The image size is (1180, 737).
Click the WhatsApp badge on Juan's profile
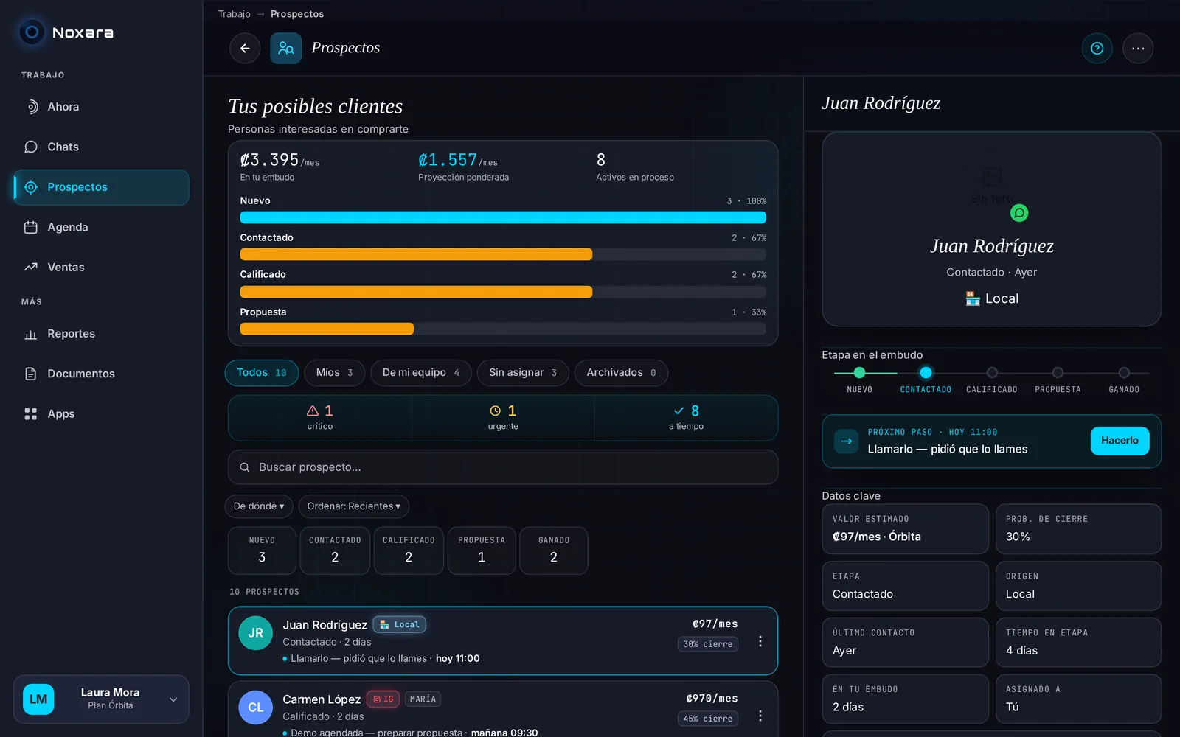[1019, 213]
